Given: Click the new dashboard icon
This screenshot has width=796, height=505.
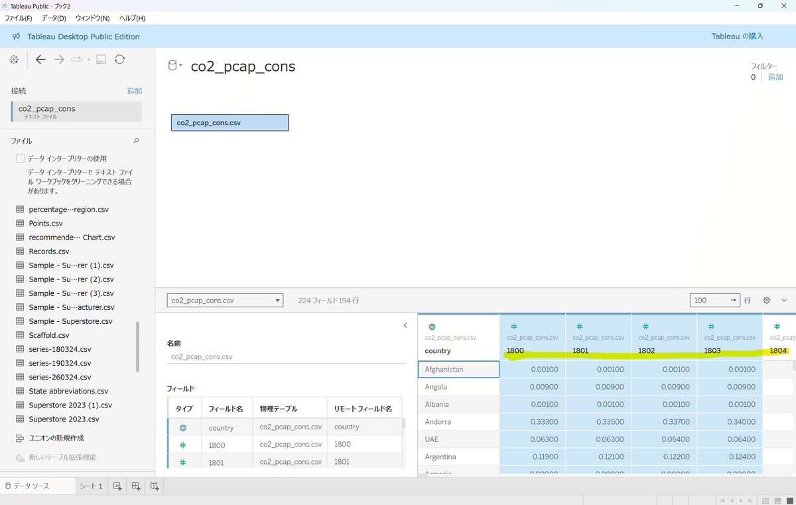Looking at the screenshot, I should [136, 486].
